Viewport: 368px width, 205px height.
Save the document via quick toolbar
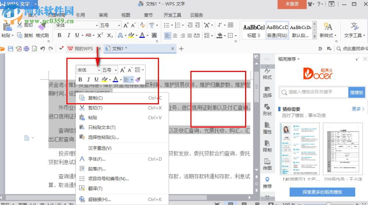point(11,48)
